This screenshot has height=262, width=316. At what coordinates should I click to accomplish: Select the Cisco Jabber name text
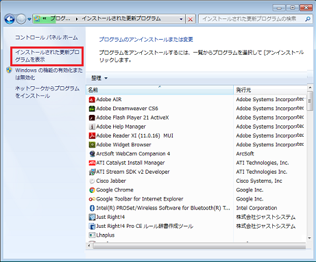pyautogui.click(x=111, y=181)
